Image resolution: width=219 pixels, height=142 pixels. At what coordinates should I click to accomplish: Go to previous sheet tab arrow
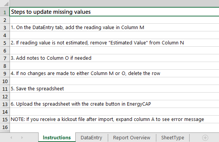pos(11,138)
